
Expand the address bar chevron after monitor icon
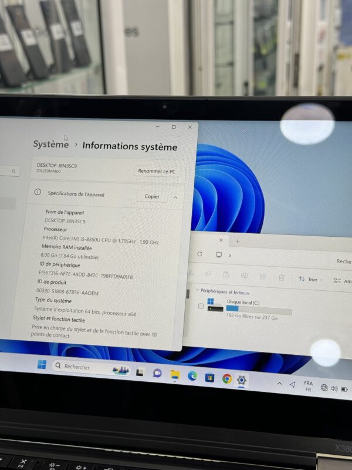pos(230,256)
